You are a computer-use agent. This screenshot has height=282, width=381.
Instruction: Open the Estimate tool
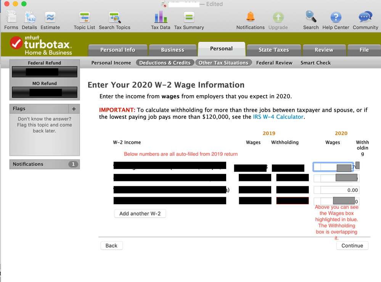[50, 18]
